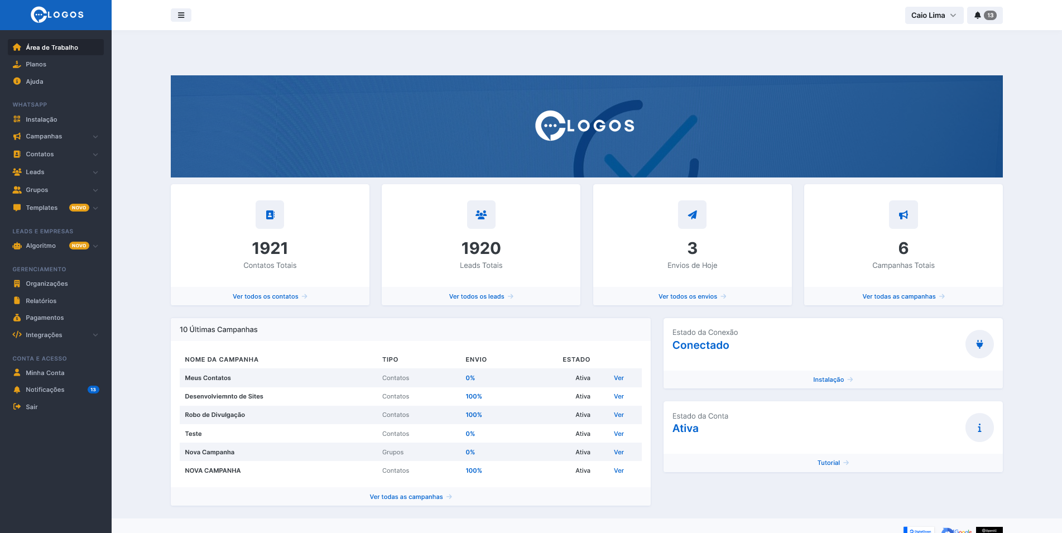Image resolution: width=1062 pixels, height=533 pixels.
Task: Toggle the hamburger menu button
Action: click(181, 15)
